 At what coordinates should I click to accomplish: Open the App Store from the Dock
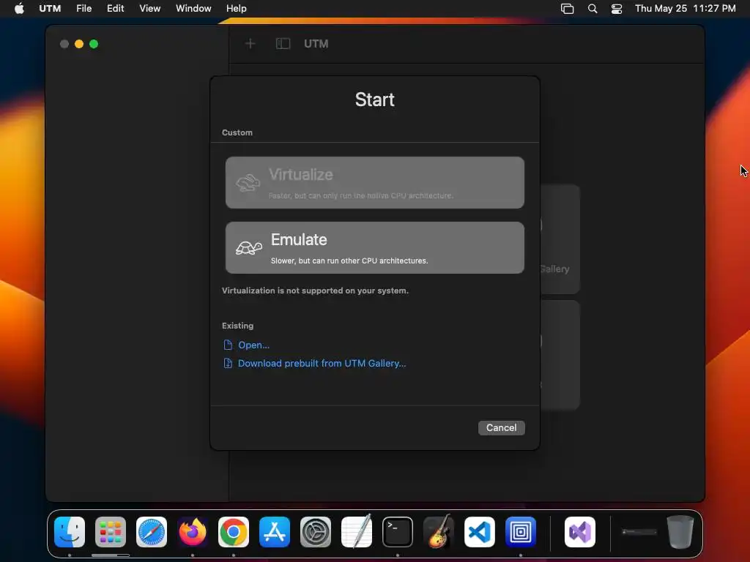pos(275,532)
